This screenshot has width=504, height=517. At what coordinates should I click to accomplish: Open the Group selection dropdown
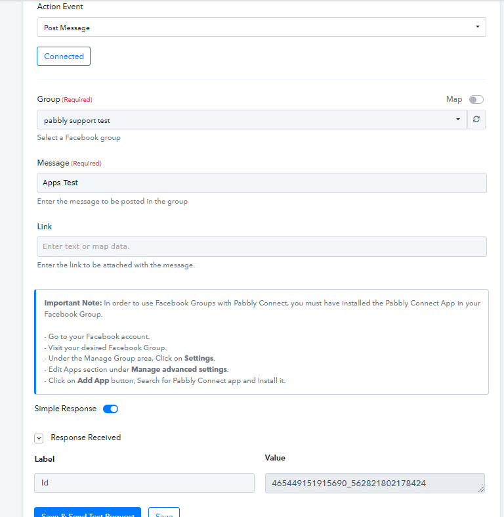tap(252, 120)
